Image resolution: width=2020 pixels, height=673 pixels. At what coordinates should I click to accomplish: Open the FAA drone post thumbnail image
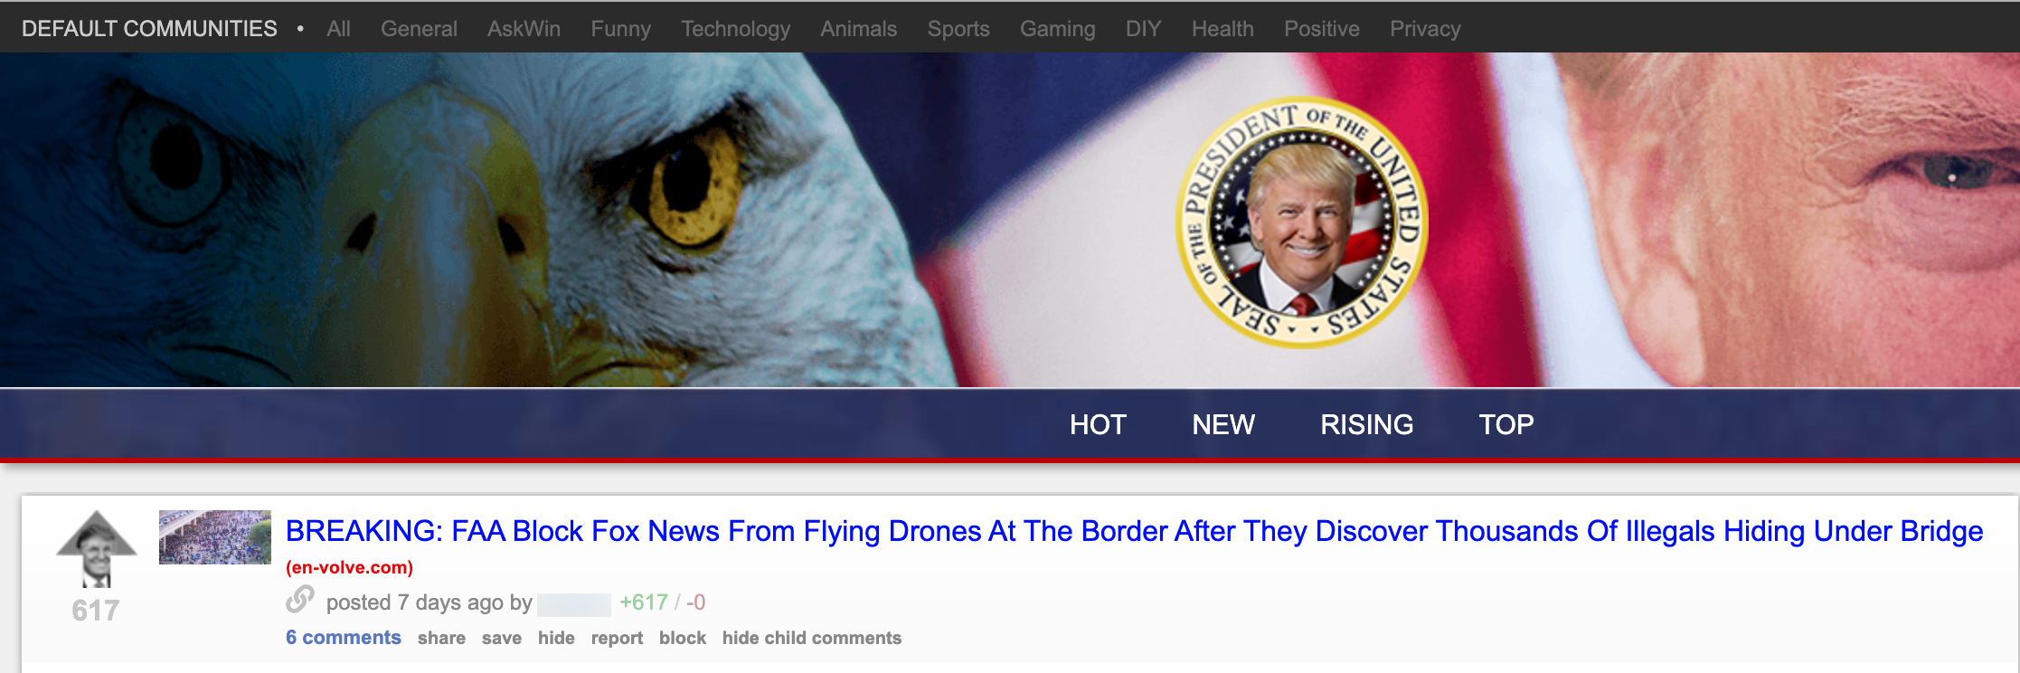215,537
